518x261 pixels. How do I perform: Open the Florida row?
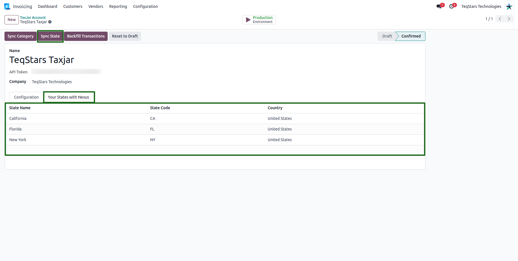pyautogui.click(x=215, y=129)
